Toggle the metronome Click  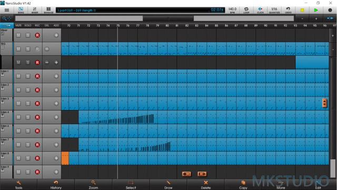point(260,10)
